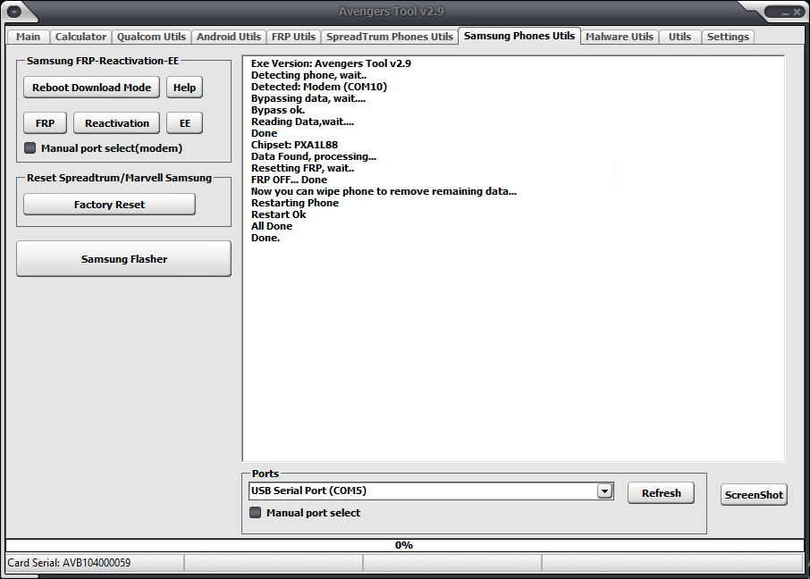Click log line 'Now you can wipe phone'
The height and width of the screenshot is (579, 810).
[384, 191]
